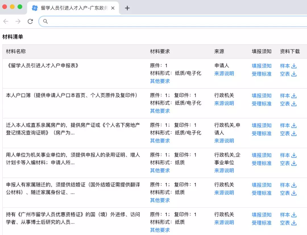View 来源说明 for 申报人有家属随迁 row
The image size is (307, 235).
pyautogui.click(x=224, y=193)
